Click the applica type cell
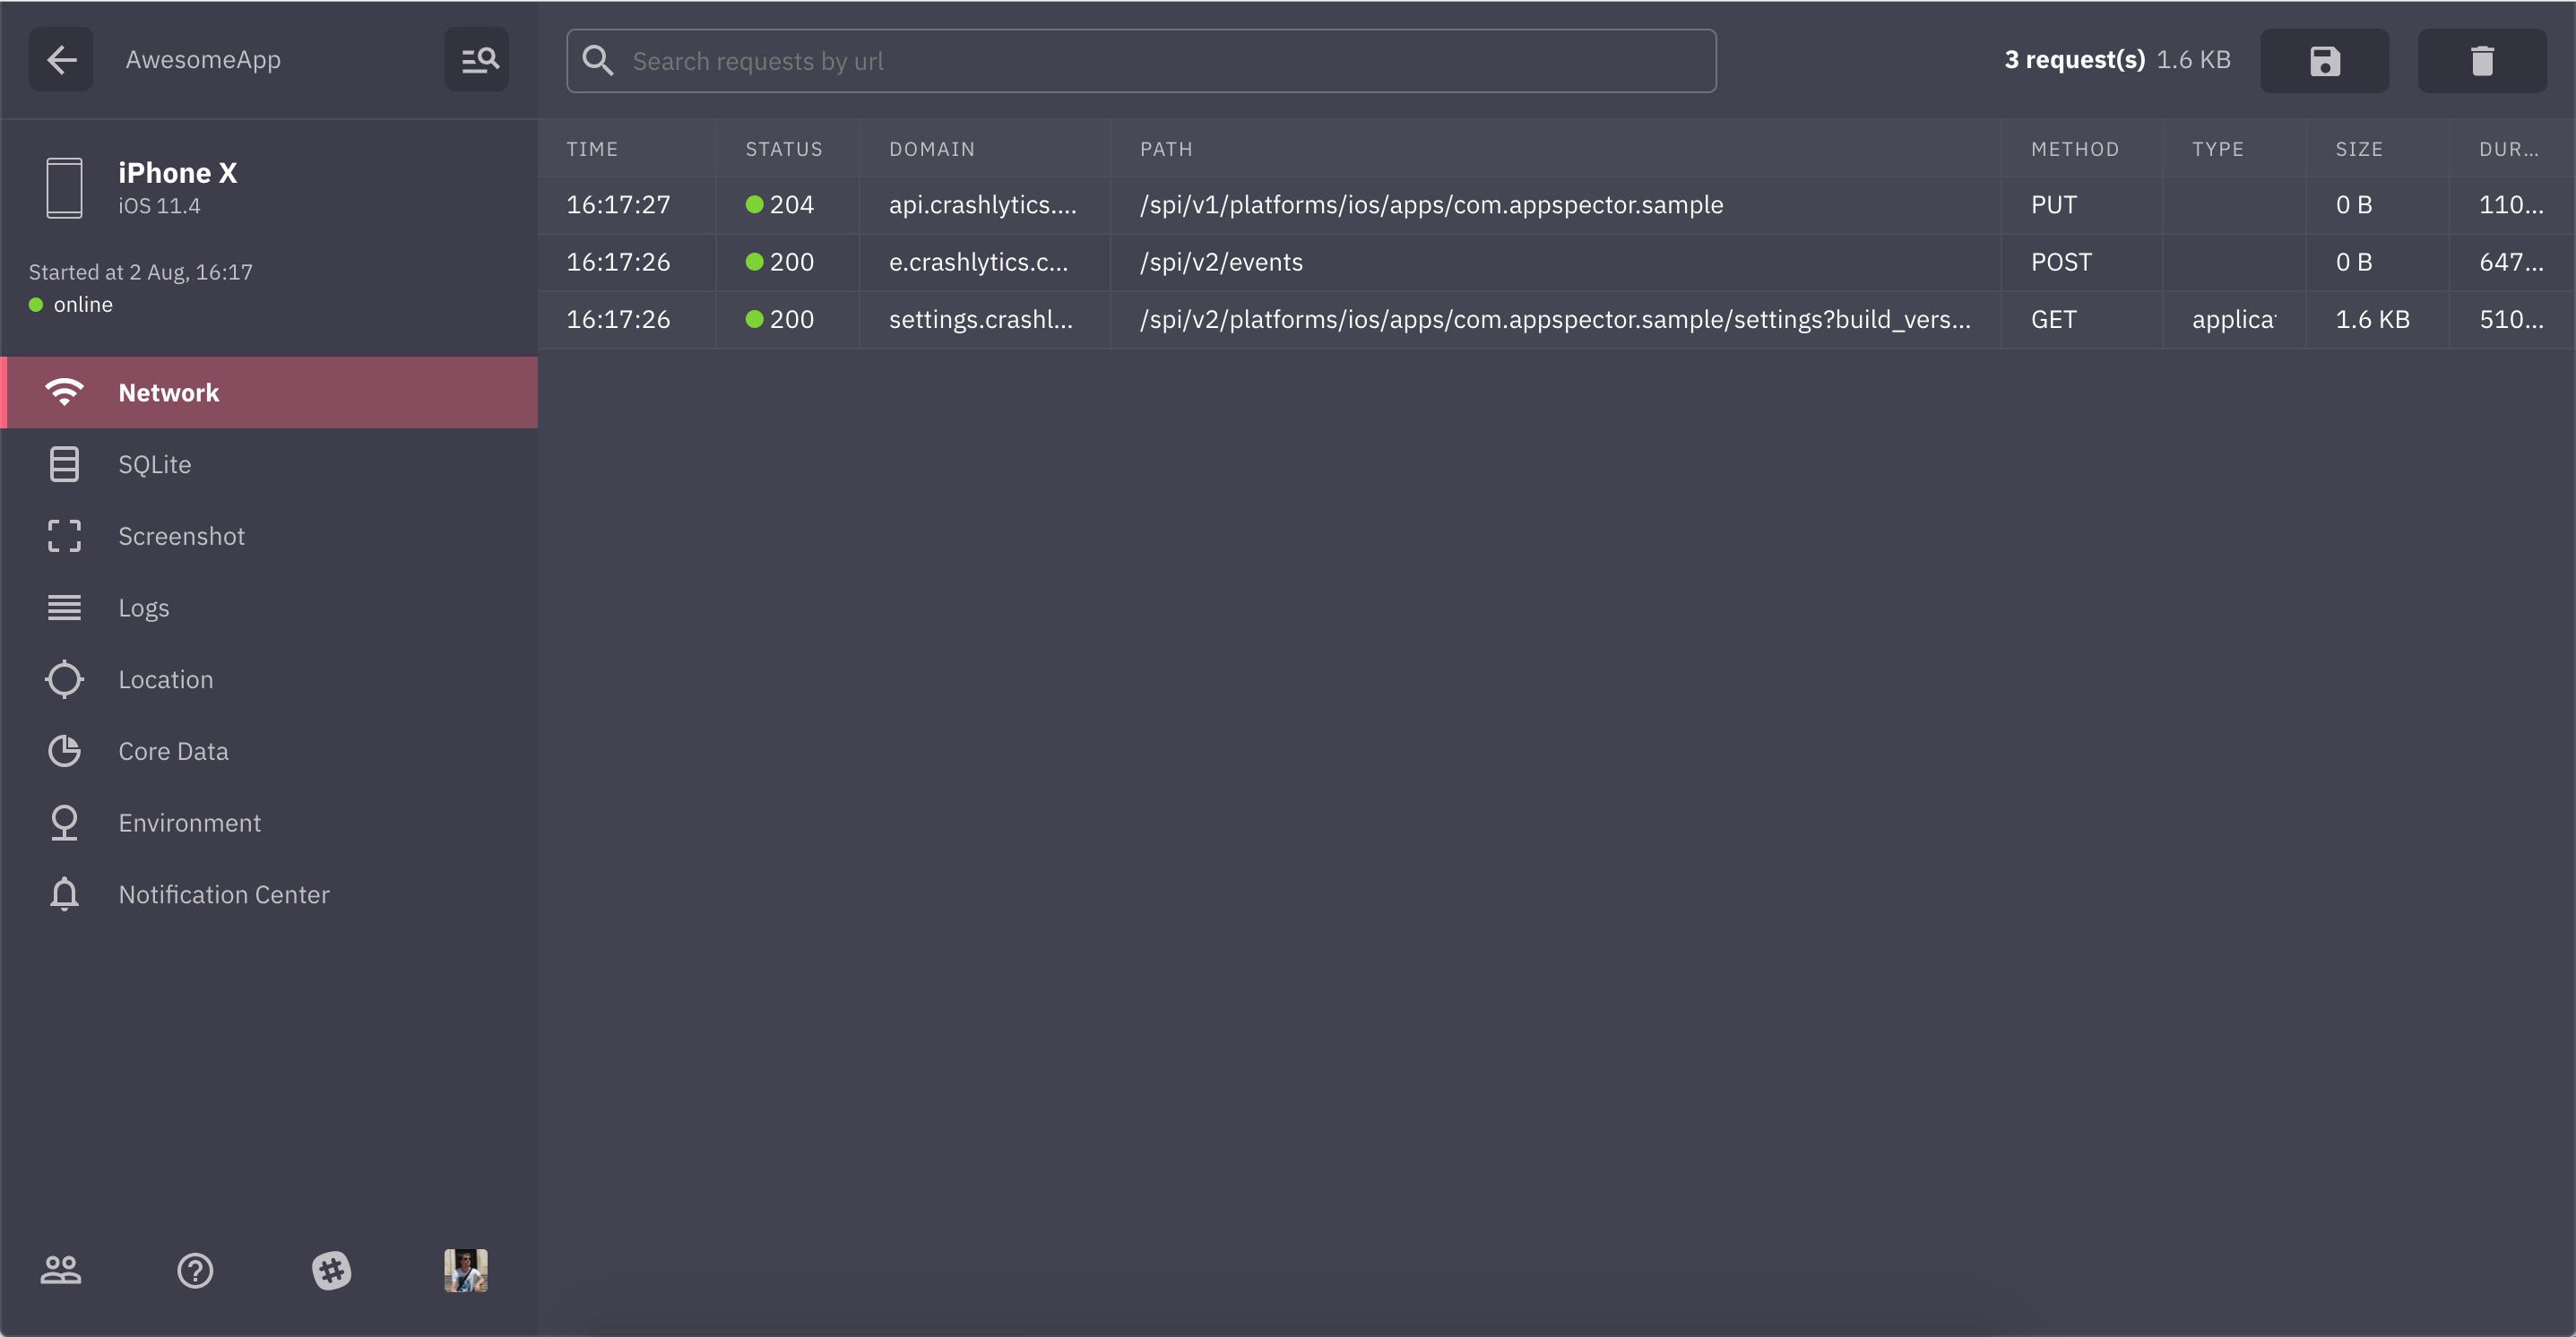2576x1337 pixels. pos(2234,320)
